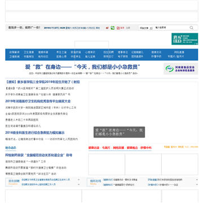This screenshot has width=203, height=203.
Task: Open article 舞钢市启动 新时代健康卫士楷模 评选
Action: pos(36,167)
